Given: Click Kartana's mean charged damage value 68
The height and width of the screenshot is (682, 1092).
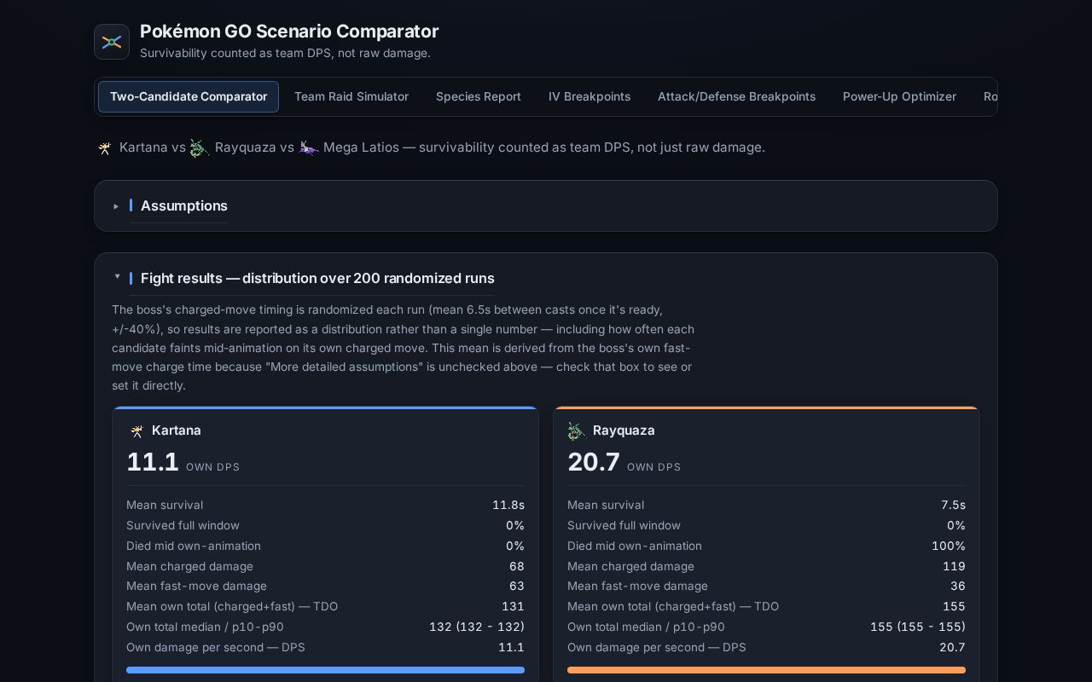Looking at the screenshot, I should [x=517, y=566].
